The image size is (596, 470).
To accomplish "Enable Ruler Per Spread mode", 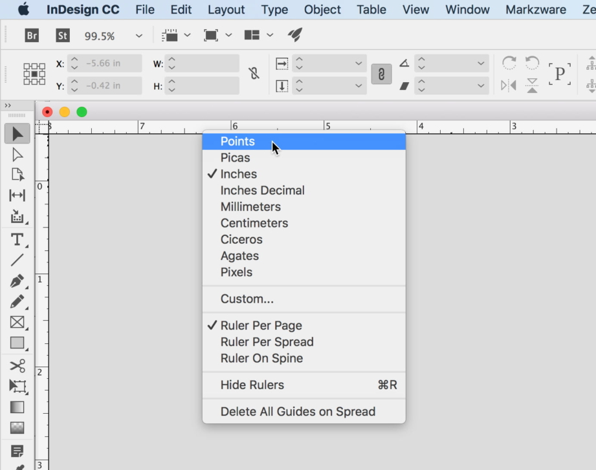I will [267, 341].
